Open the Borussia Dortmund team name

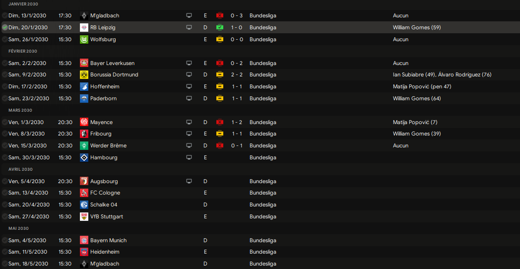(114, 74)
